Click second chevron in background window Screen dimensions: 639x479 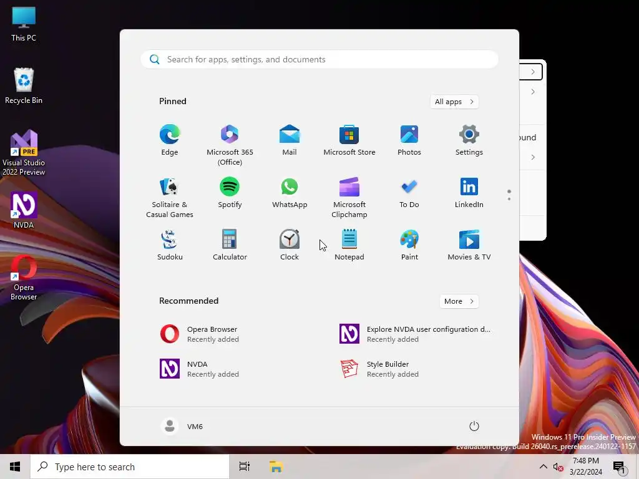pyautogui.click(x=533, y=92)
